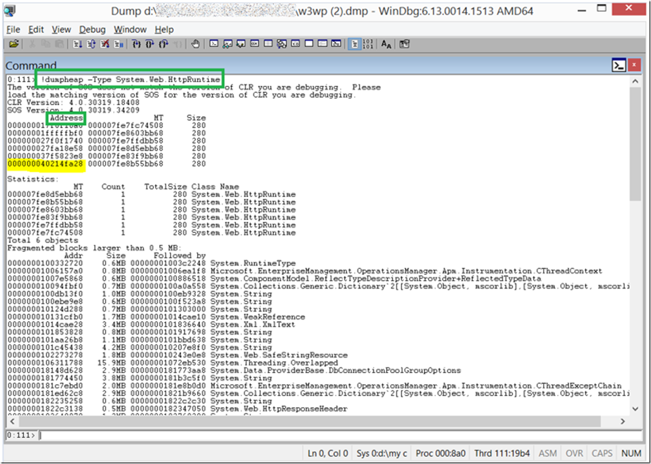Open the Disassembly window icon

[295, 44]
